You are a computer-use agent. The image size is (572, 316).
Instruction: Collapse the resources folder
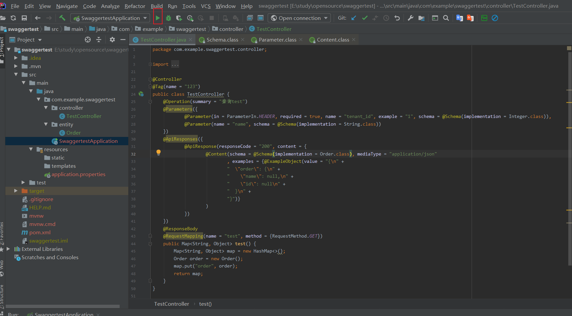pyautogui.click(x=31, y=149)
